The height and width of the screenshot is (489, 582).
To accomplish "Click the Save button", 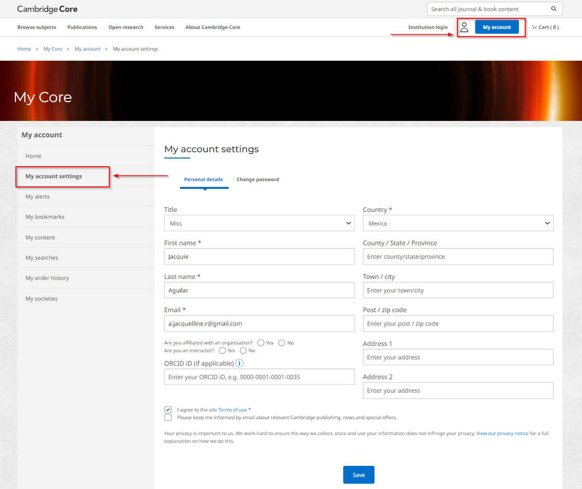I will [x=358, y=475].
